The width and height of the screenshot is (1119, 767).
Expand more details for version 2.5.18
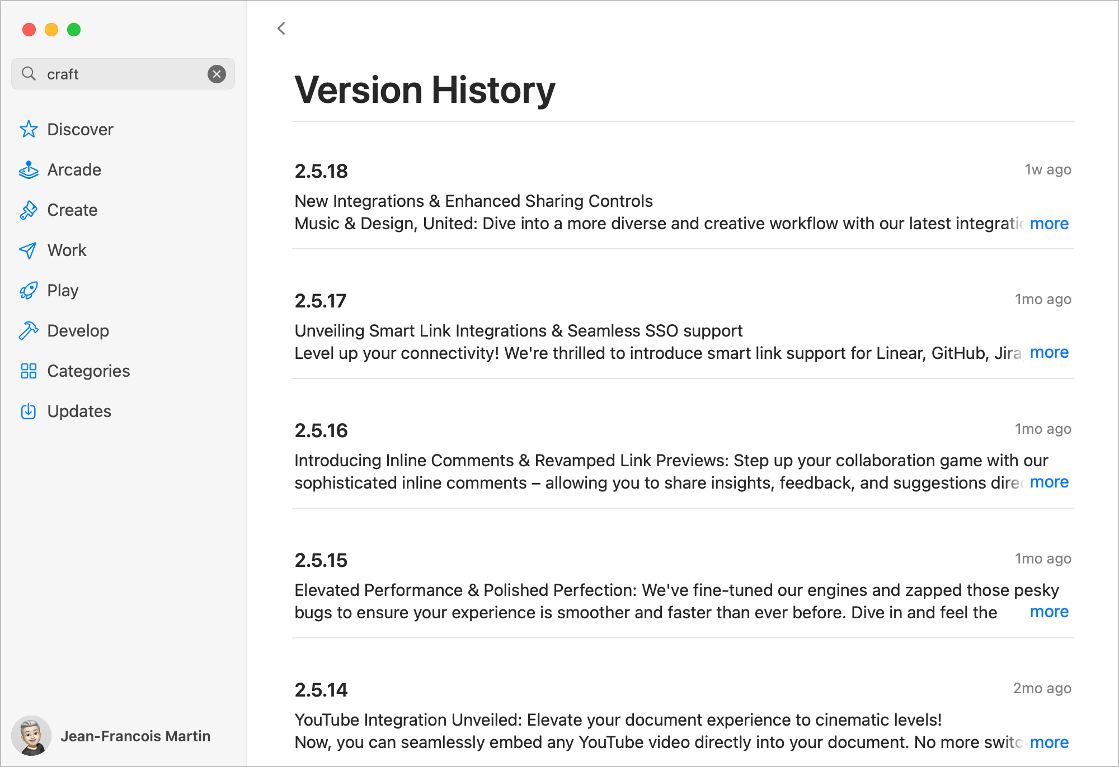pos(1049,224)
